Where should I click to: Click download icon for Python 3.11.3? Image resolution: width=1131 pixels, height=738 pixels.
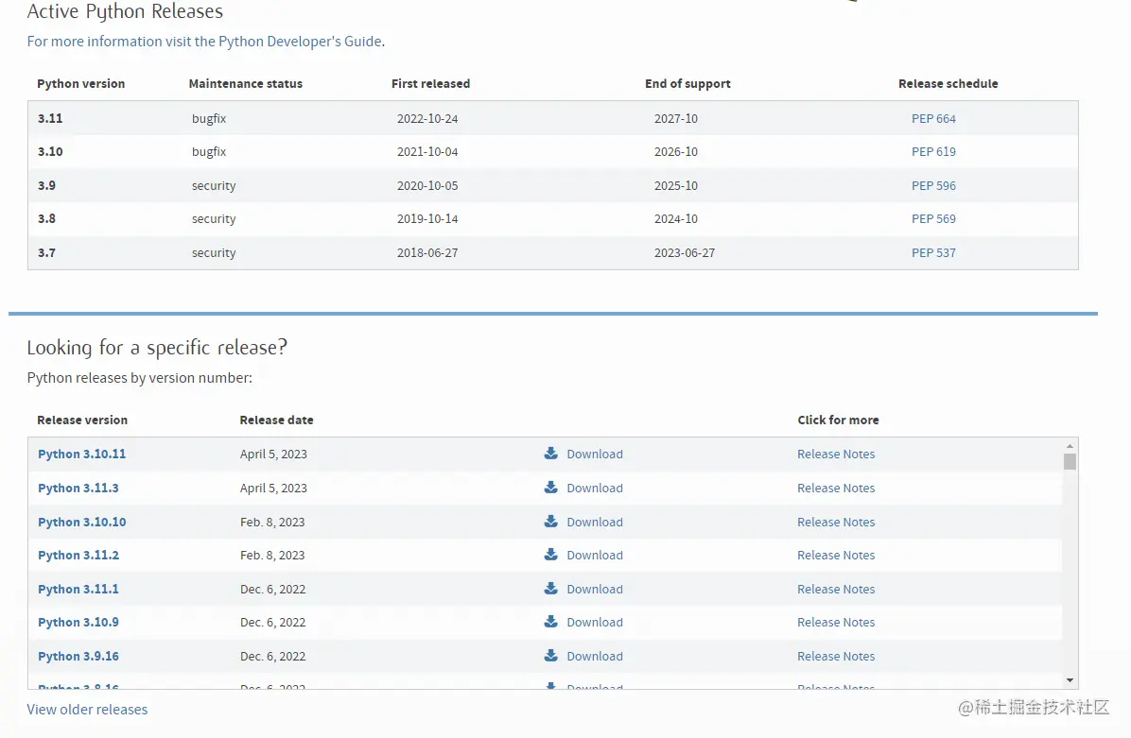[x=550, y=488]
